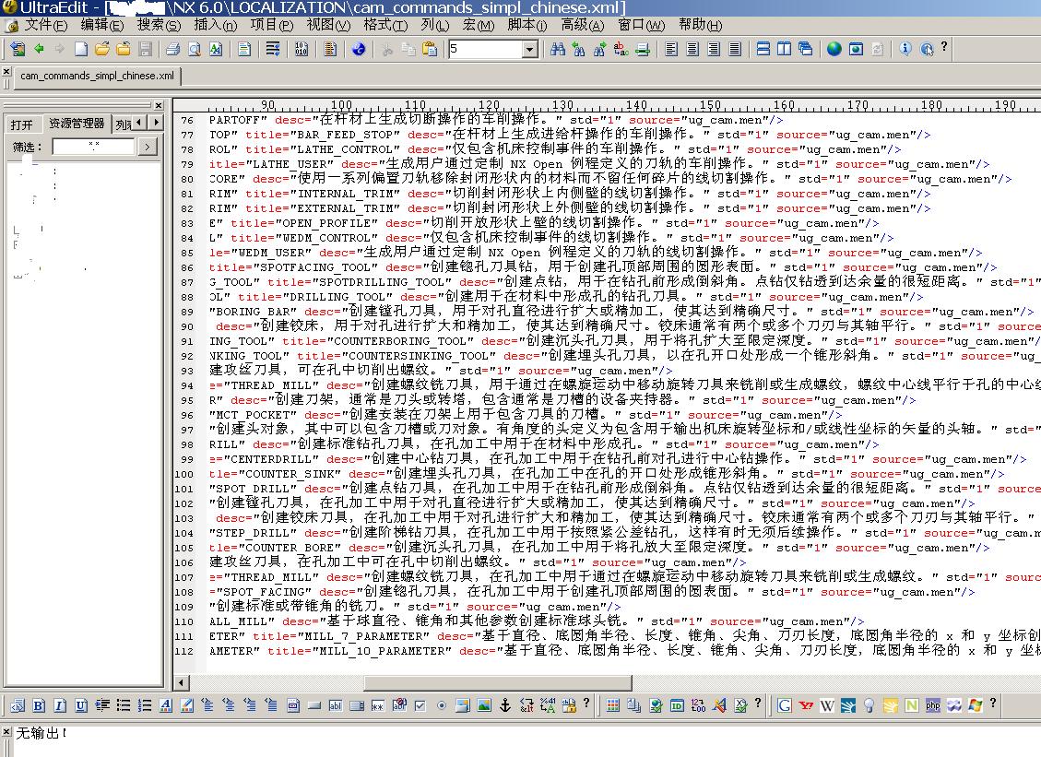Image resolution: width=1041 pixels, height=757 pixels.
Task: Go back with the green left arrow
Action: (x=39, y=49)
